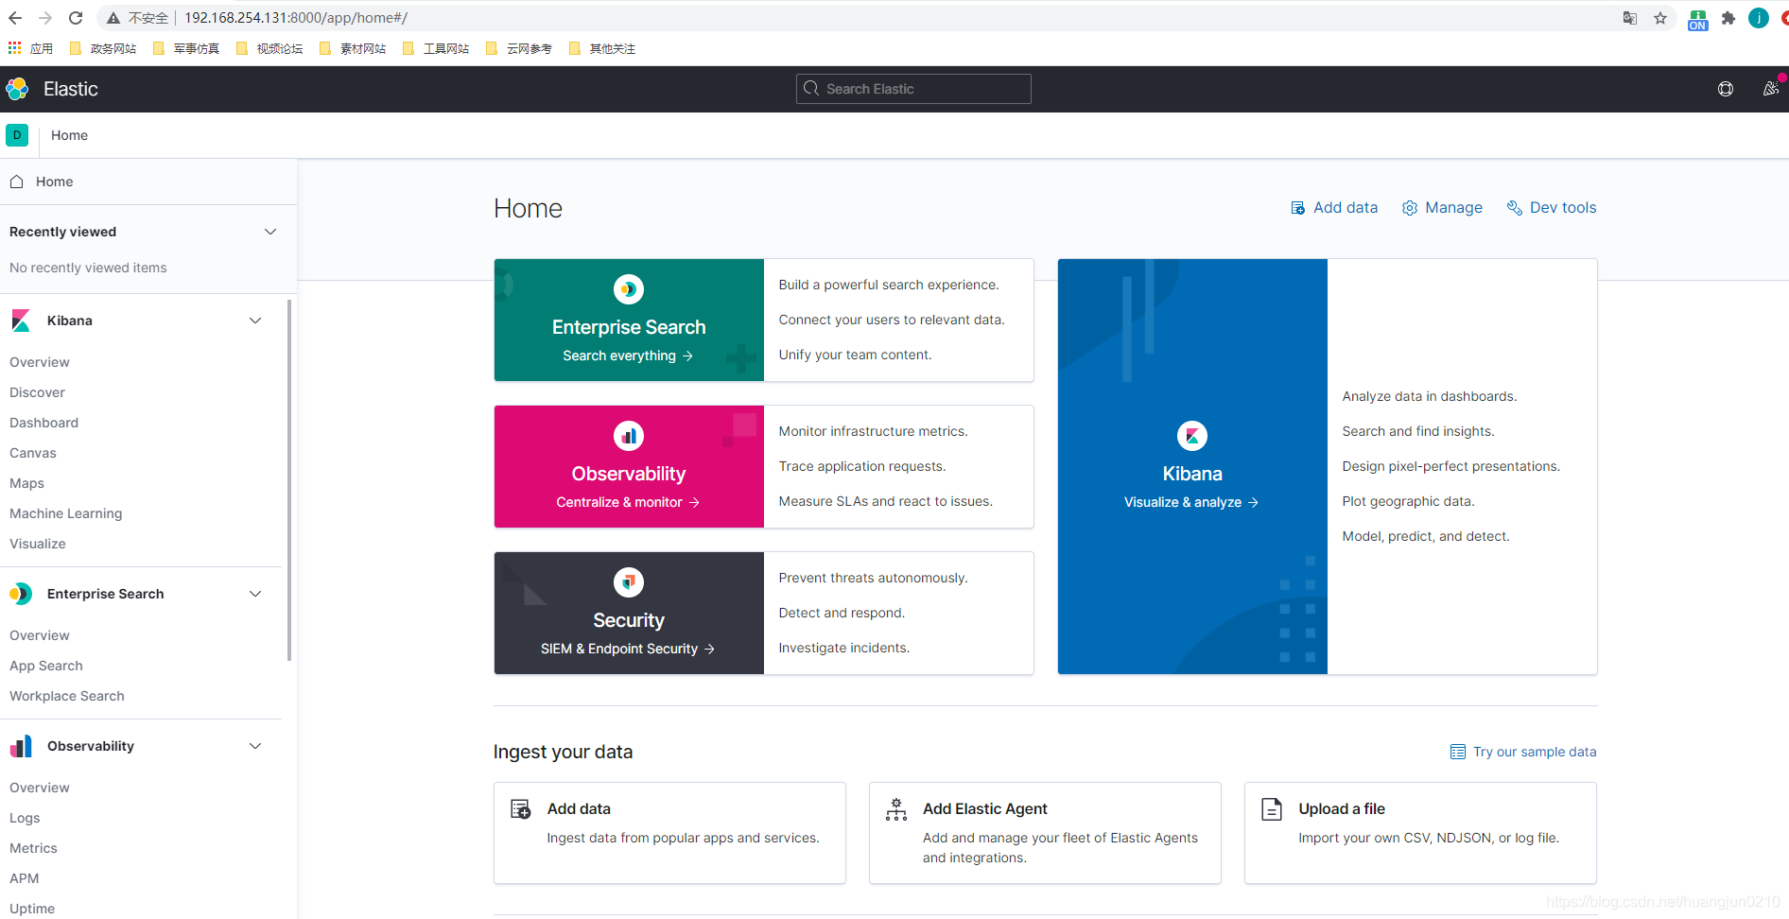The height and width of the screenshot is (919, 1789).
Task: Bookmark this page with the star icon
Action: (x=1660, y=18)
